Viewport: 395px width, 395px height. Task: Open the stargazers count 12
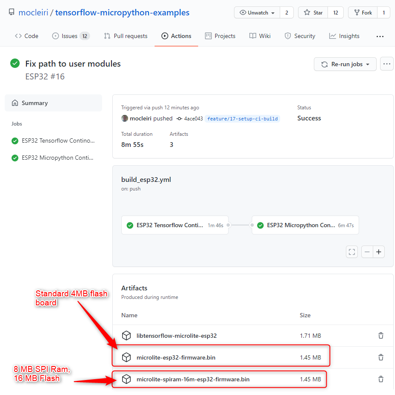336,12
